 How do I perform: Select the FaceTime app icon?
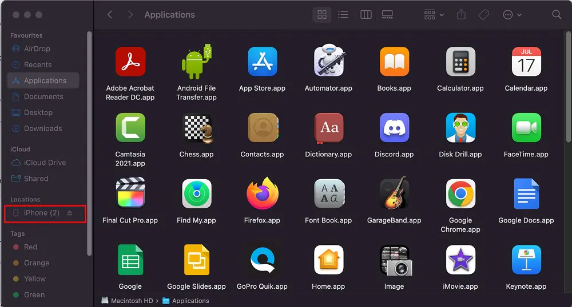click(x=526, y=127)
